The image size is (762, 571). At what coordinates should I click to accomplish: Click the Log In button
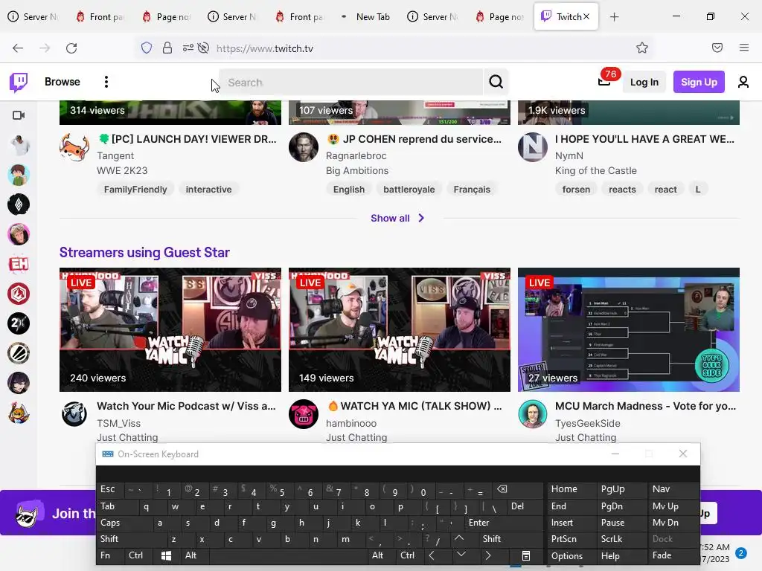644,82
